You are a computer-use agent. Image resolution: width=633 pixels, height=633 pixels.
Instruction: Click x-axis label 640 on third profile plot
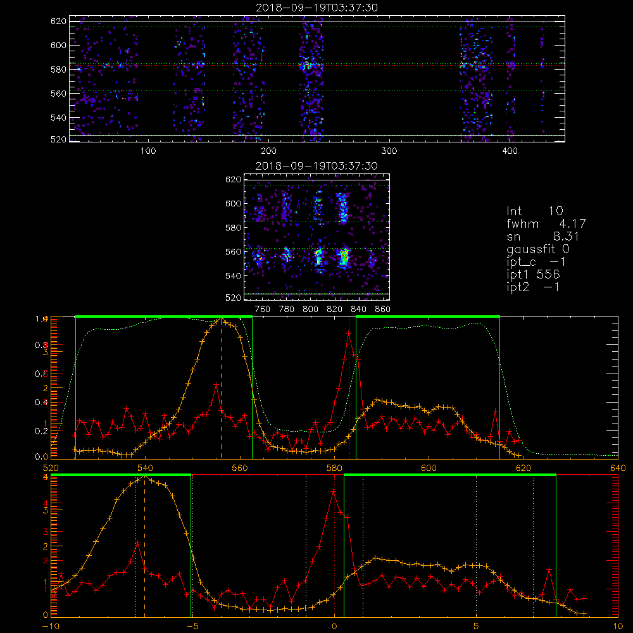618,468
